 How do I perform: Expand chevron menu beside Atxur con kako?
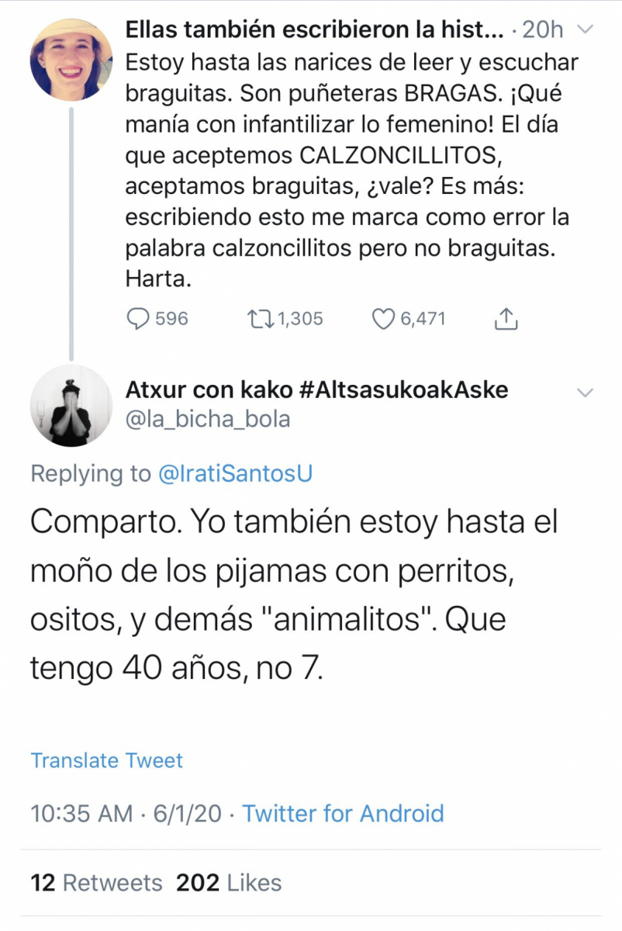(x=586, y=393)
